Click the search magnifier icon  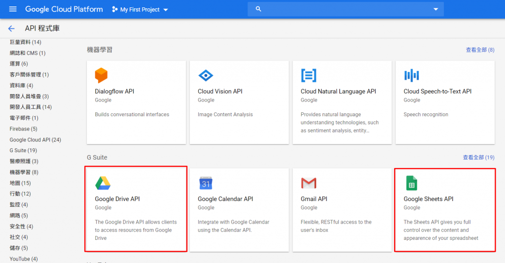point(258,9)
